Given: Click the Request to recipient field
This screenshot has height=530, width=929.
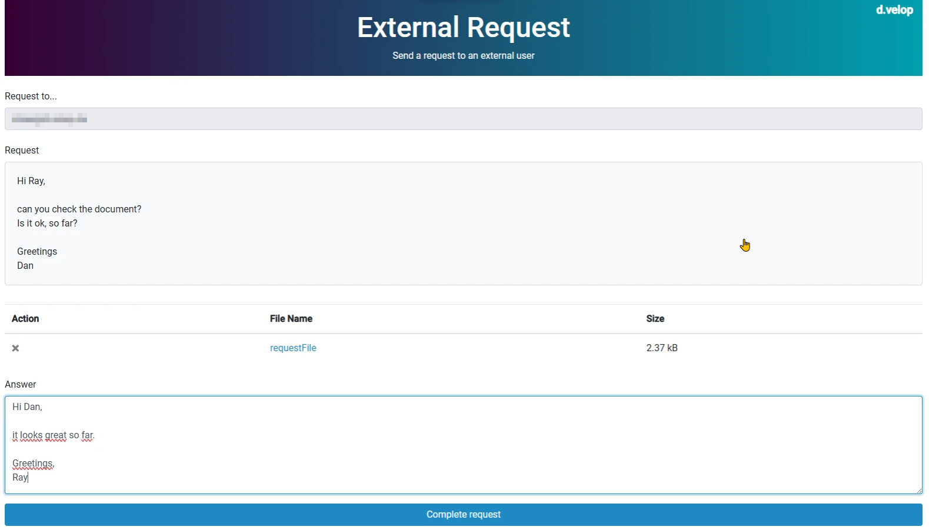Looking at the screenshot, I should [x=464, y=119].
